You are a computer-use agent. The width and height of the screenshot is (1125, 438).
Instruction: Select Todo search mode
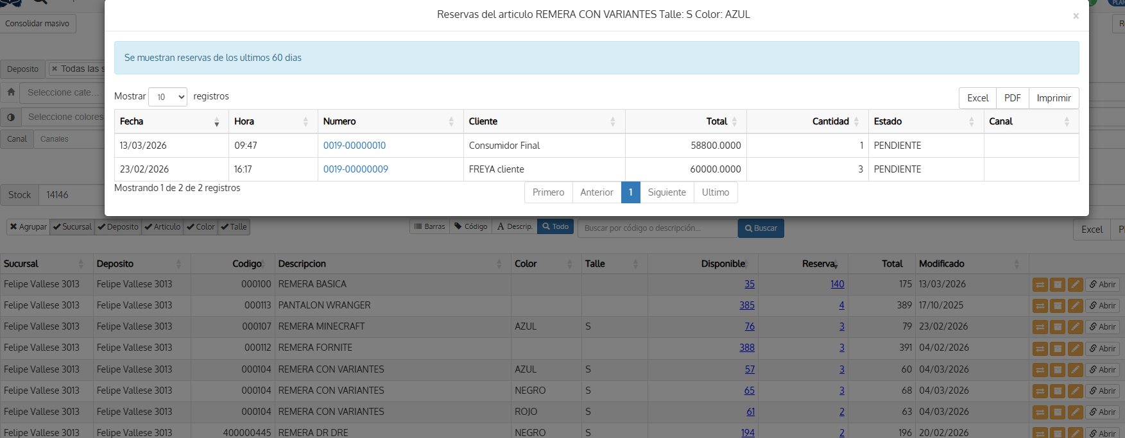tap(555, 226)
